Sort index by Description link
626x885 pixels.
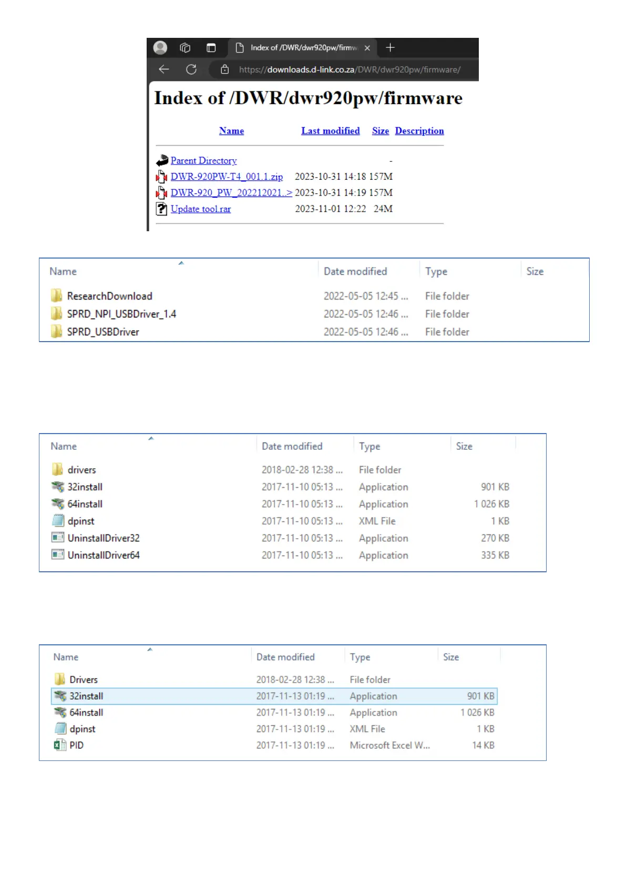tap(419, 131)
